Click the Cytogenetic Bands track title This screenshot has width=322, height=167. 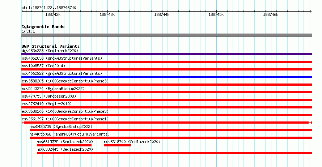point(43,27)
